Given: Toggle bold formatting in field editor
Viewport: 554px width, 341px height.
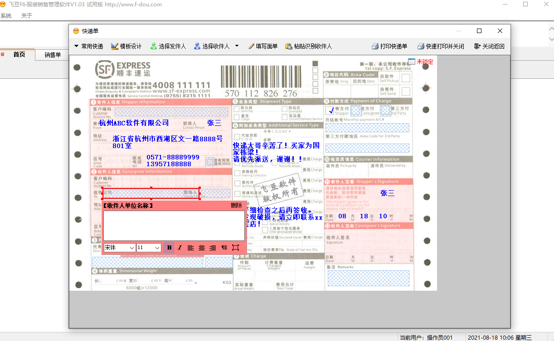Looking at the screenshot, I should coord(169,248).
